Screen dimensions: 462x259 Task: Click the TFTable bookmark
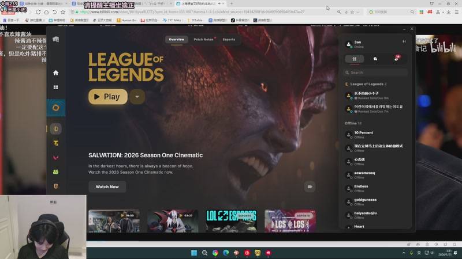point(195,20)
